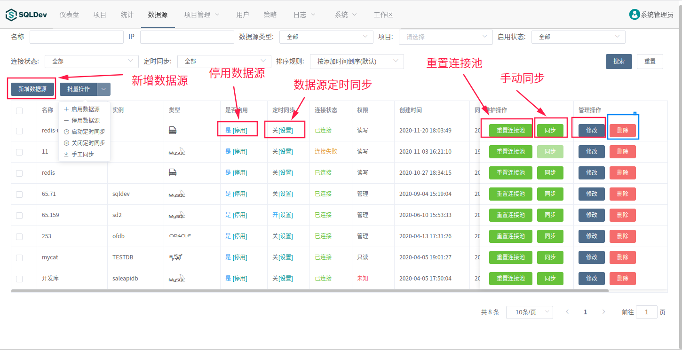Open the 数据源类型 dropdown
Screen dimensions: 682x350
326,37
